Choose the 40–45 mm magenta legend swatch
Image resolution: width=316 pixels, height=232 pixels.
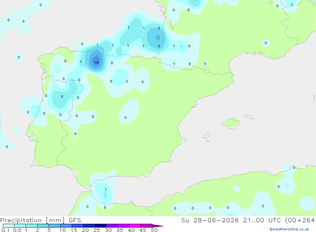(135, 226)
